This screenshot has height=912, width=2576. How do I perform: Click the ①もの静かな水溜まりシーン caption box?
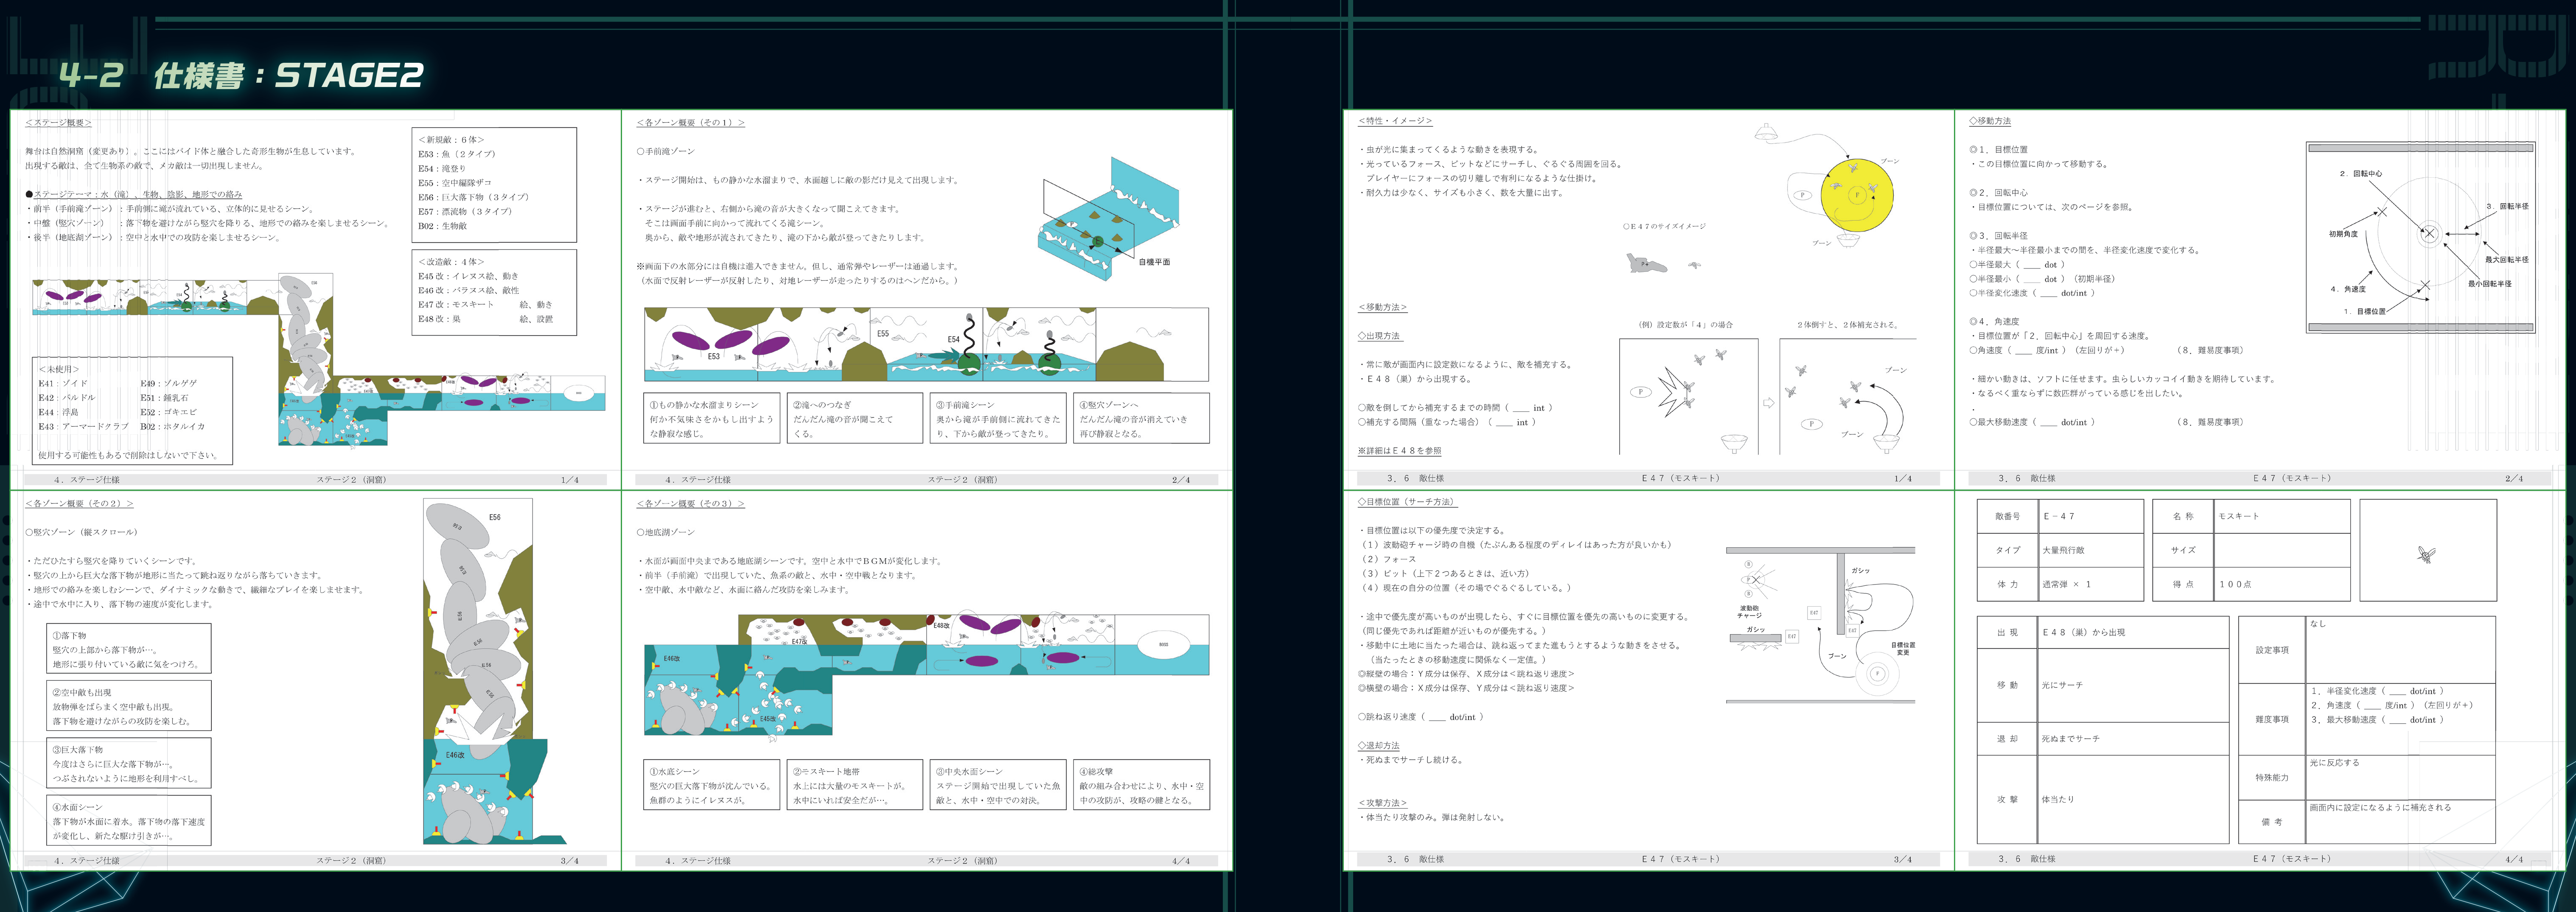pyautogui.click(x=712, y=418)
